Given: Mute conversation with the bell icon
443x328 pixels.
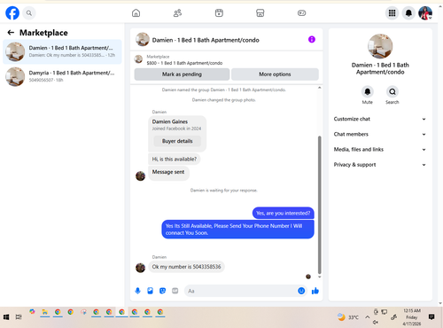Looking at the screenshot, I should click(368, 91).
